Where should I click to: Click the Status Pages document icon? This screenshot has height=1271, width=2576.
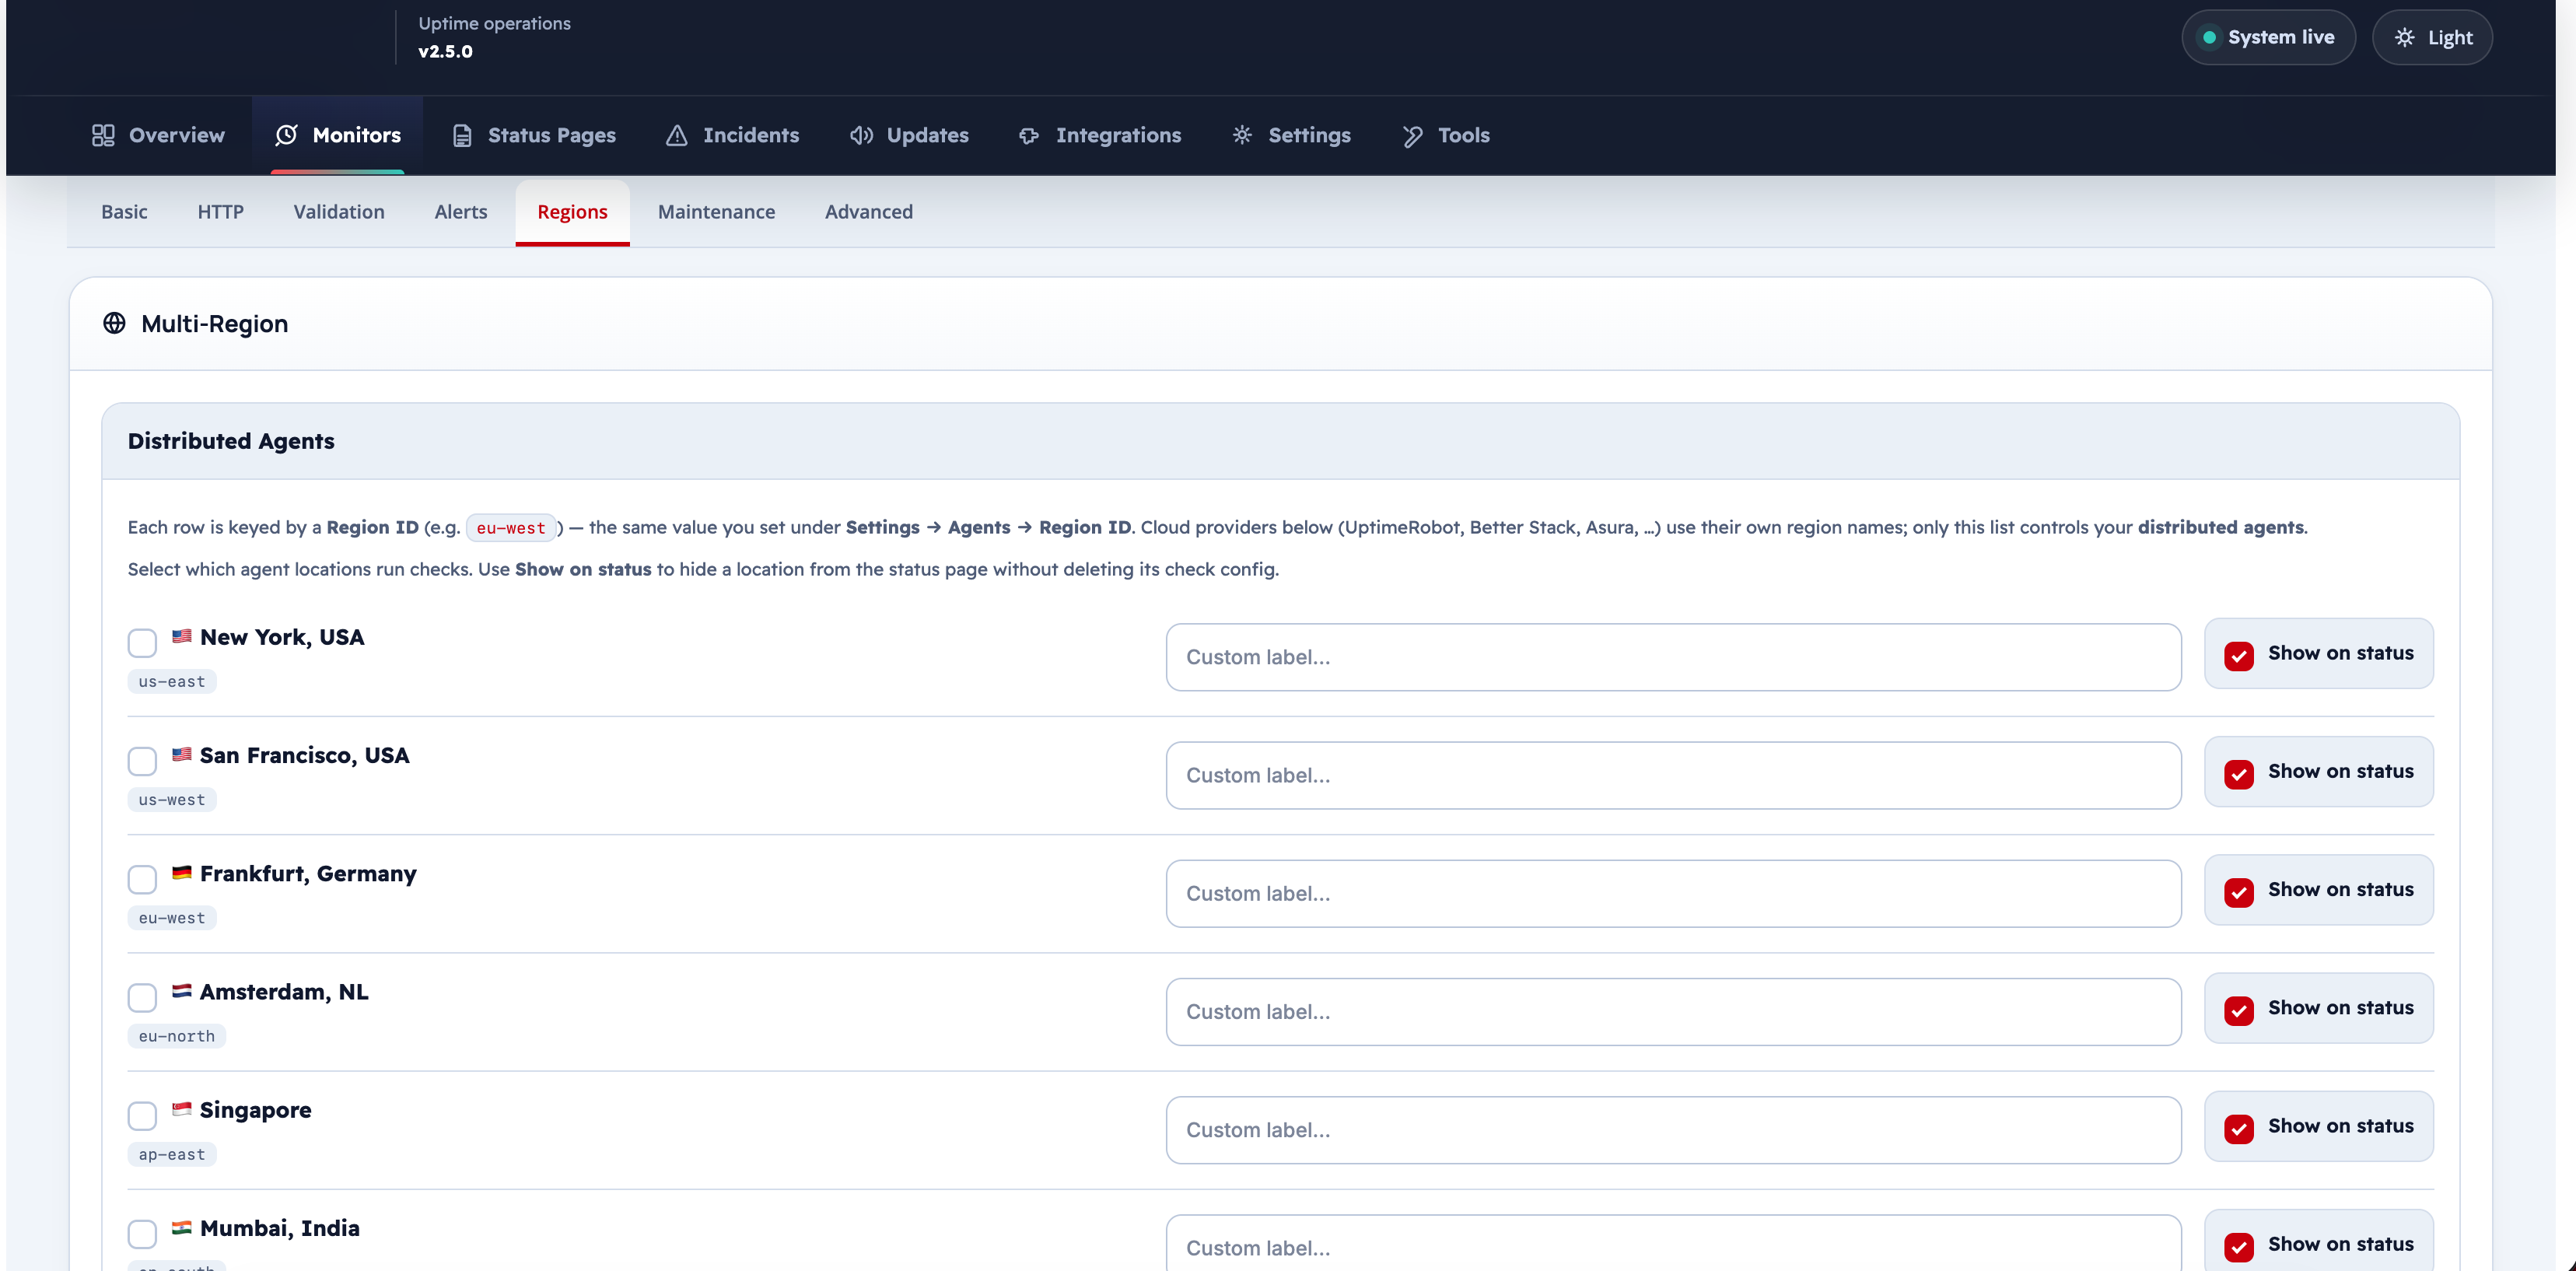[462, 135]
